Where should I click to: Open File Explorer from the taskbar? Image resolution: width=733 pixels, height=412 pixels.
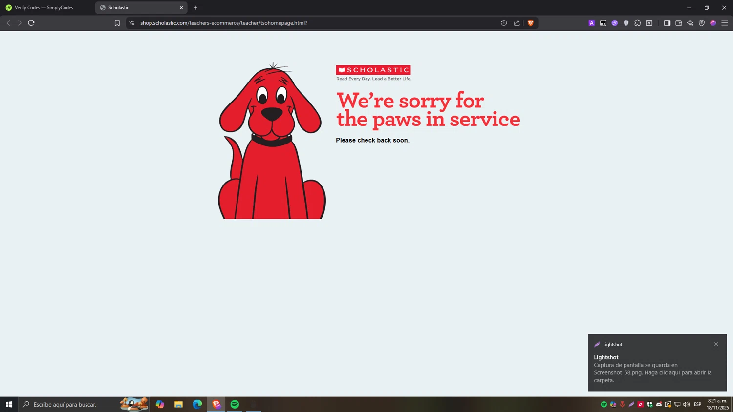[178, 404]
